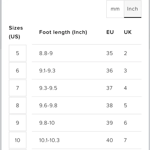Choose US size 5 box
Screen dimensions: 150x150
18,53
